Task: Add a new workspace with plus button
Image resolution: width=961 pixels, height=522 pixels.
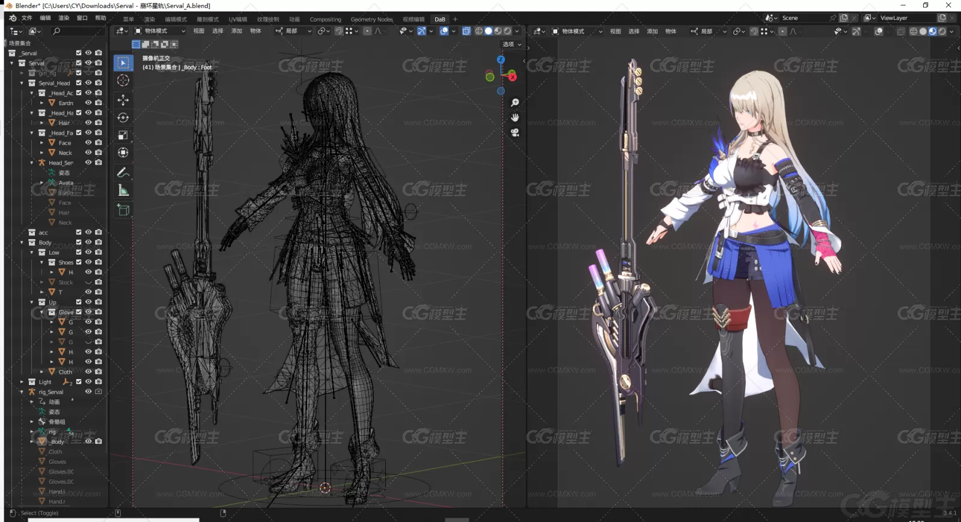Action: coord(455,19)
